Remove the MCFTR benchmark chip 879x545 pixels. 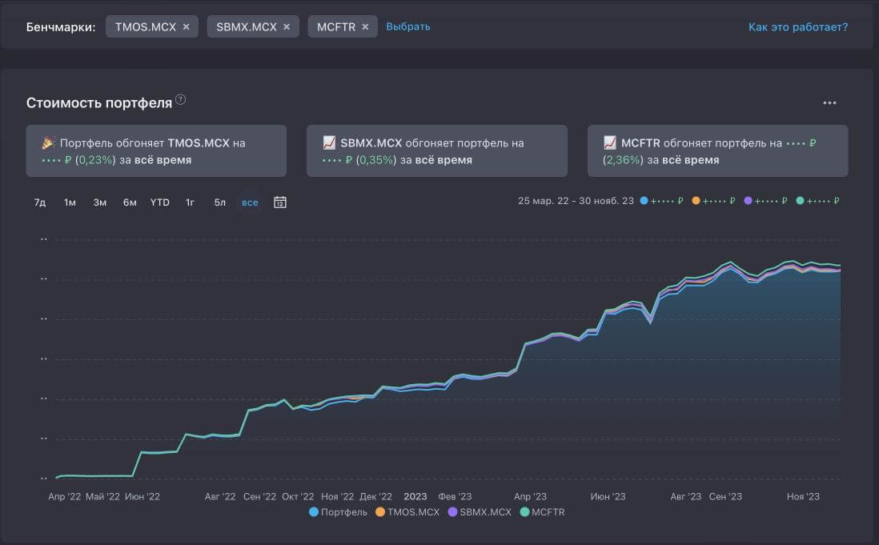pyautogui.click(x=365, y=27)
